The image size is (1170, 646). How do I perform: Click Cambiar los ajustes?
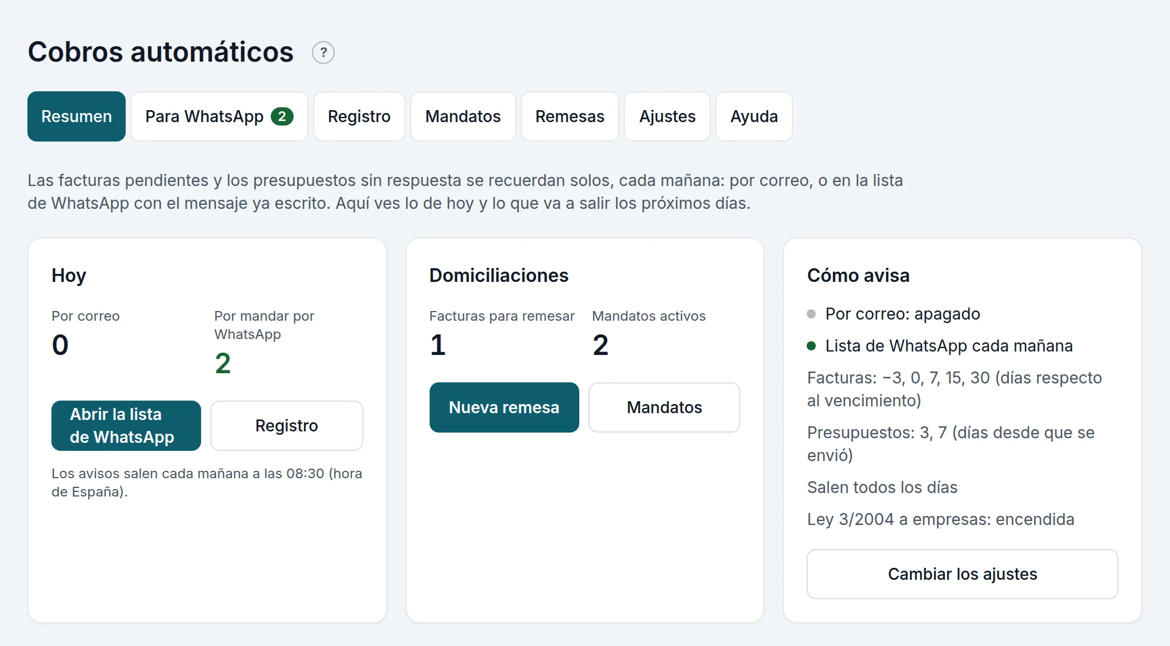tap(963, 574)
